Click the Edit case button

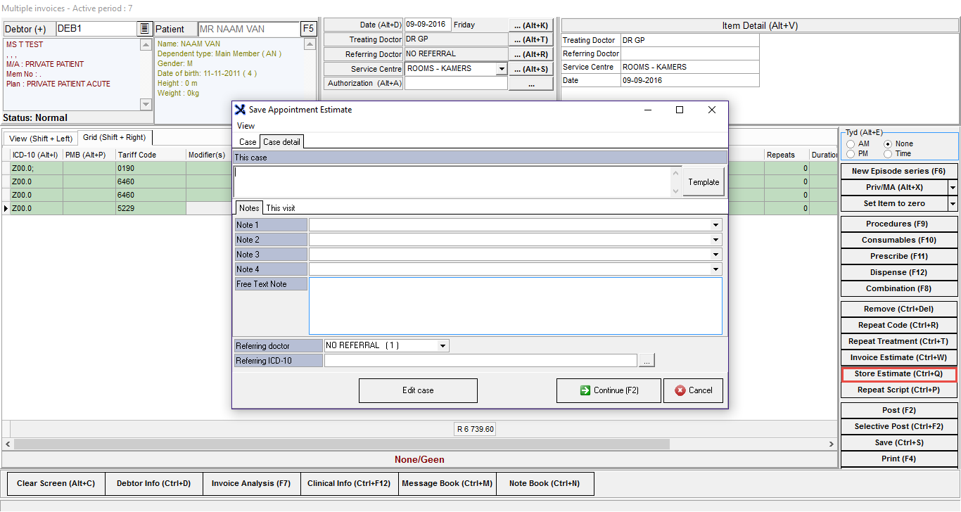(418, 390)
